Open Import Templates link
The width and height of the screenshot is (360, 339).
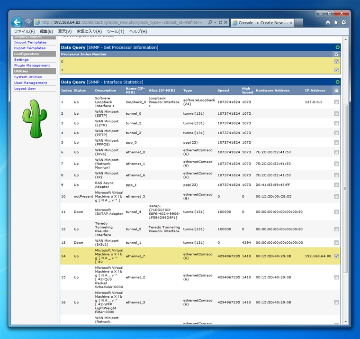pyautogui.click(x=30, y=42)
